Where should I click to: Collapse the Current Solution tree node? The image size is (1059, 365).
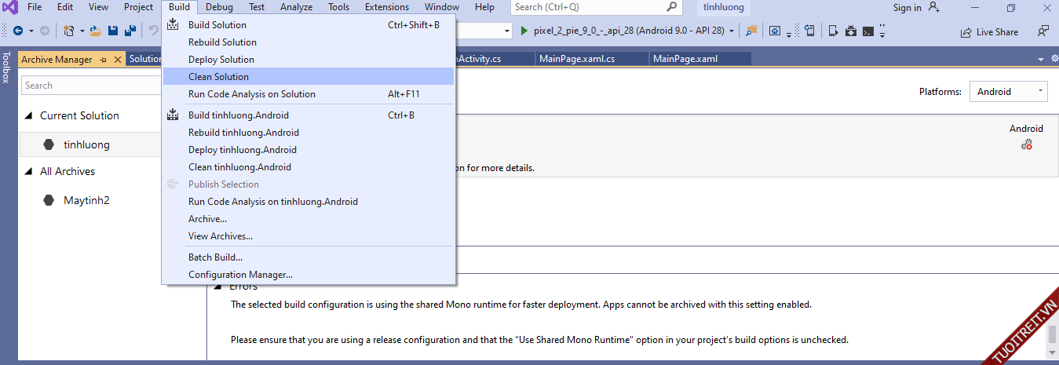coord(29,116)
